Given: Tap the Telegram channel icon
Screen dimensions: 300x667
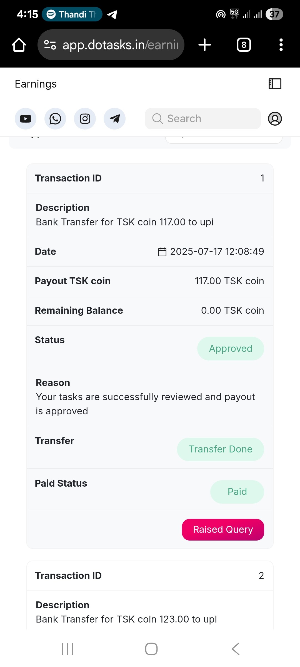Looking at the screenshot, I should [114, 119].
